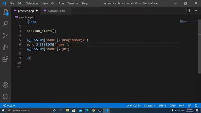Click the microphone tray icon
Image resolution: width=201 pixels, height=113 pixels.
[x=173, y=110]
